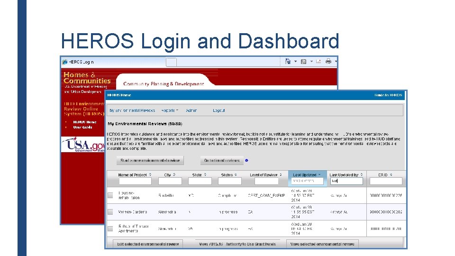This screenshot has height=256, width=455.
Task: Click the USA.gov logo in the login window
Action: coord(83,145)
